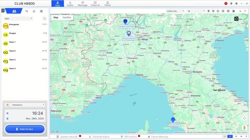Viewport: 250px width, 140px height.
Task: Click the top blue map marker above Milan
Action: pyautogui.click(x=125, y=22)
